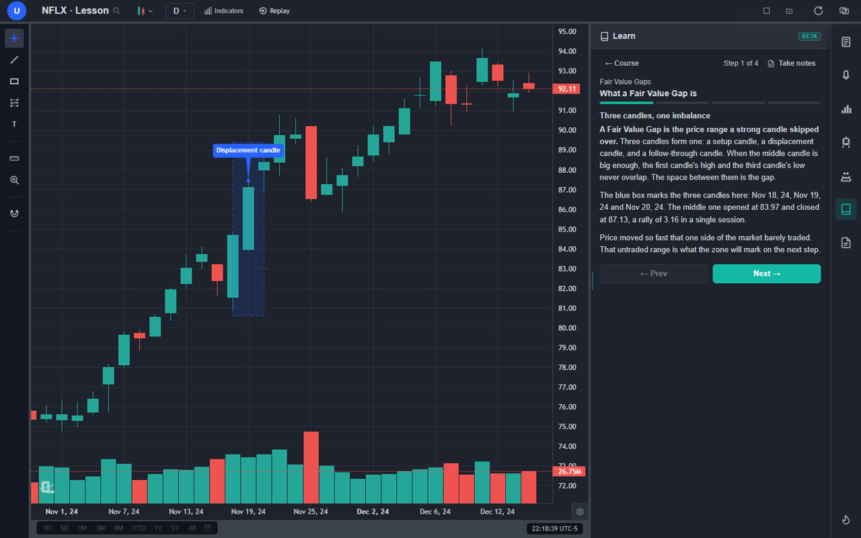Set chart range to 6M
This screenshot has height=538, width=861.
(118, 528)
